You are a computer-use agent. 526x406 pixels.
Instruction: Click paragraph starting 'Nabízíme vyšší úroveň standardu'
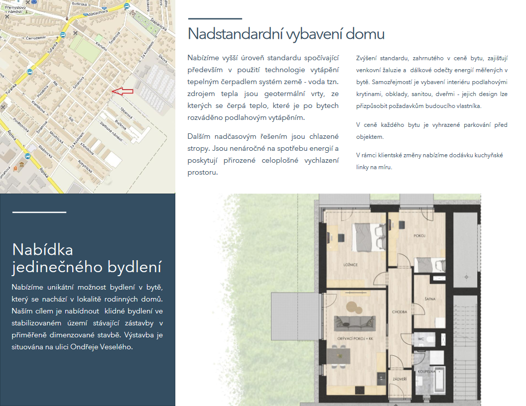[263, 88]
